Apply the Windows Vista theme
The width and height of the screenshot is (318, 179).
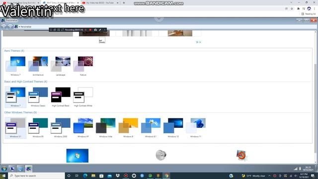click(x=106, y=128)
